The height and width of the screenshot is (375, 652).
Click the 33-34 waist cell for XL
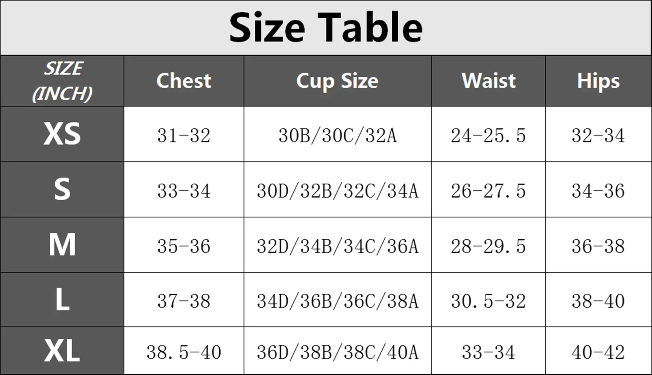coord(488,352)
